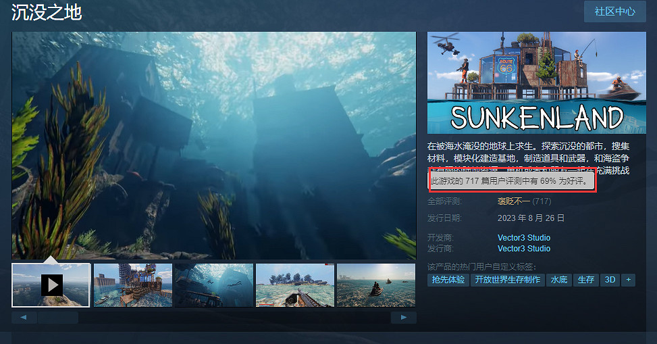Open the 社区中心 community hub
This screenshot has width=657, height=344.
pyautogui.click(x=614, y=11)
